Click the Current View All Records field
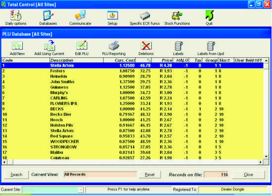The image size is (272, 195). [100, 174]
